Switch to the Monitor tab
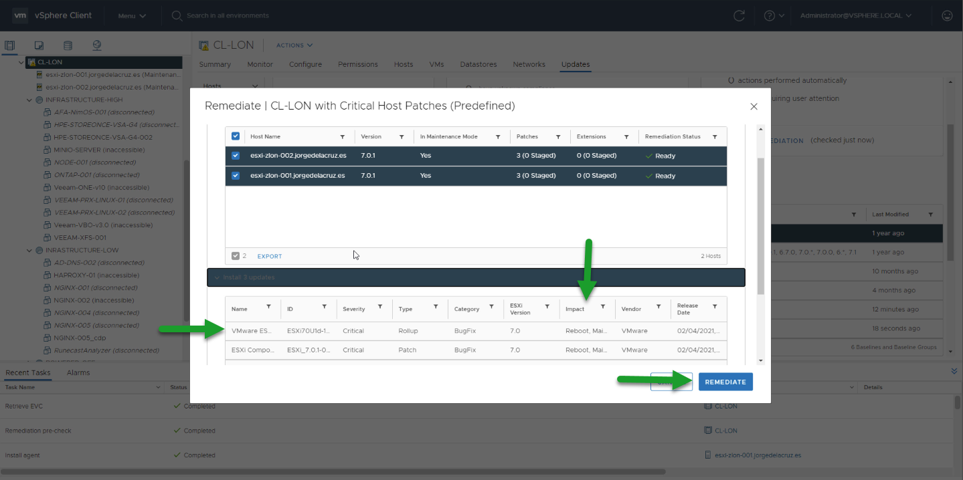The height and width of the screenshot is (480, 963). (x=260, y=64)
